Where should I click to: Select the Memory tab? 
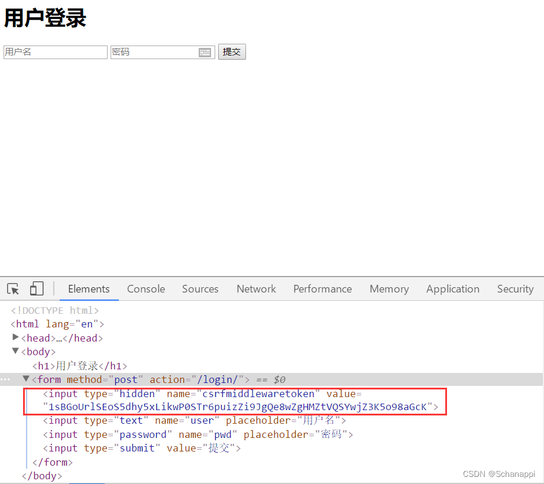pos(389,289)
